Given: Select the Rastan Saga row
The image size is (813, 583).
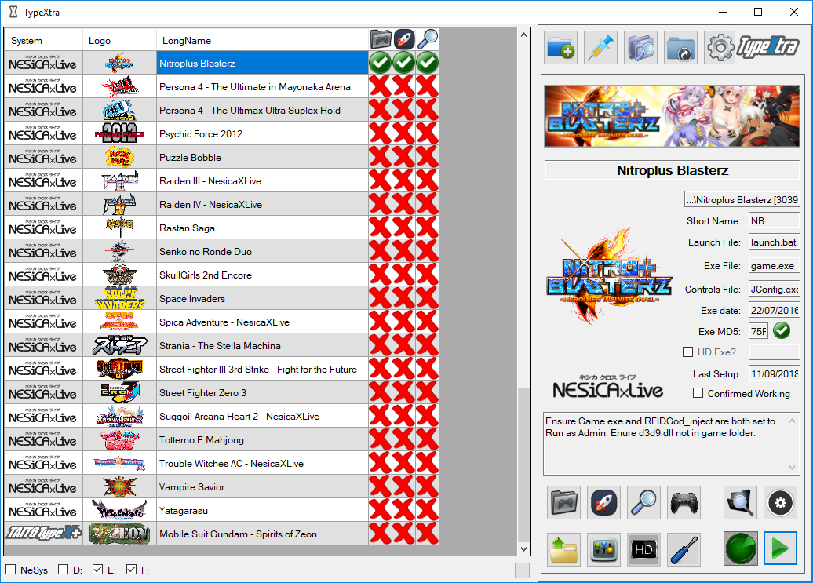Looking at the screenshot, I should (x=262, y=228).
